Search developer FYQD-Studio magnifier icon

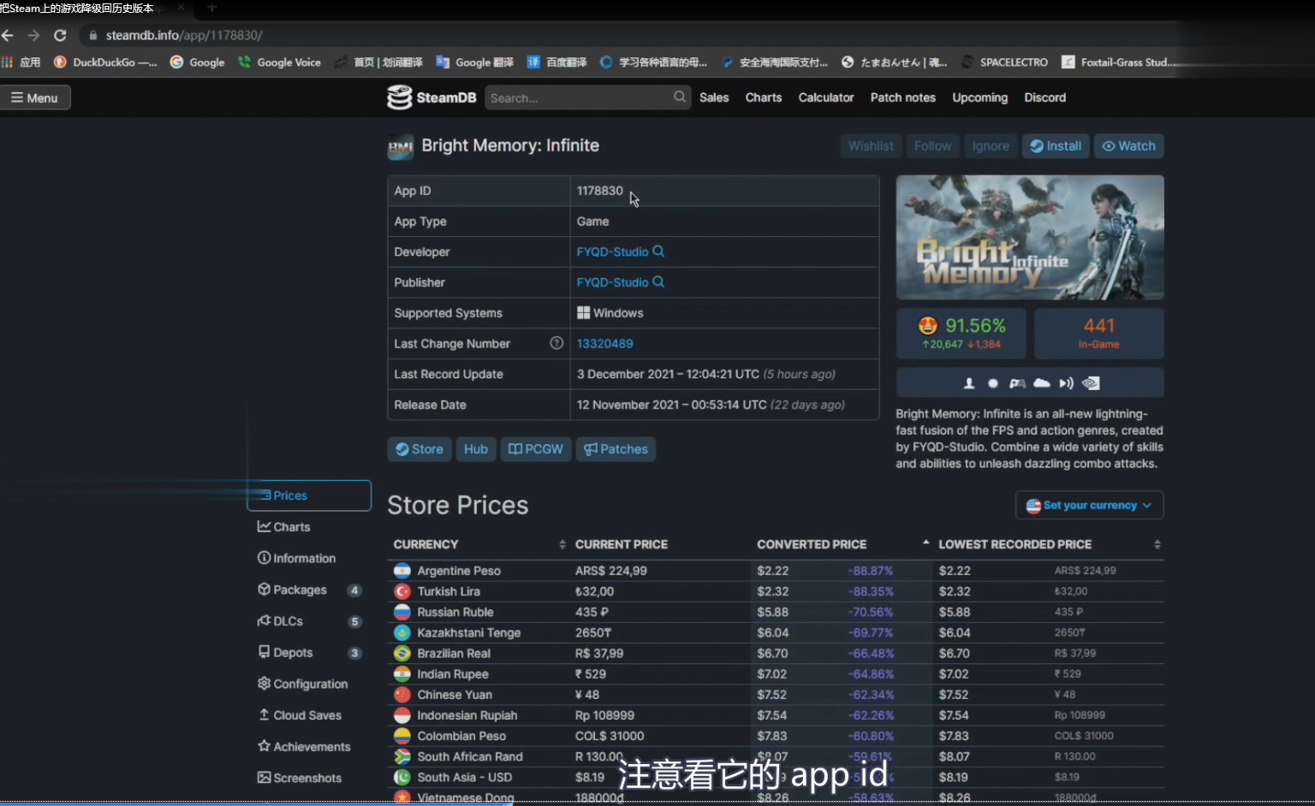click(658, 252)
